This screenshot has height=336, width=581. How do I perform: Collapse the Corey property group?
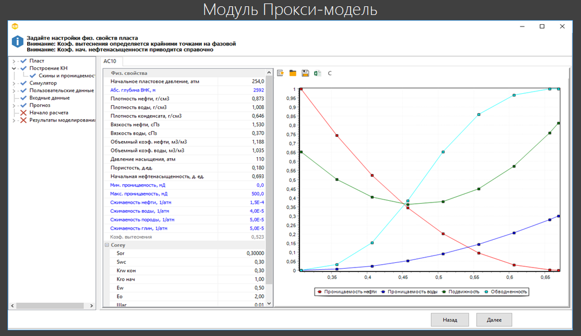click(107, 245)
